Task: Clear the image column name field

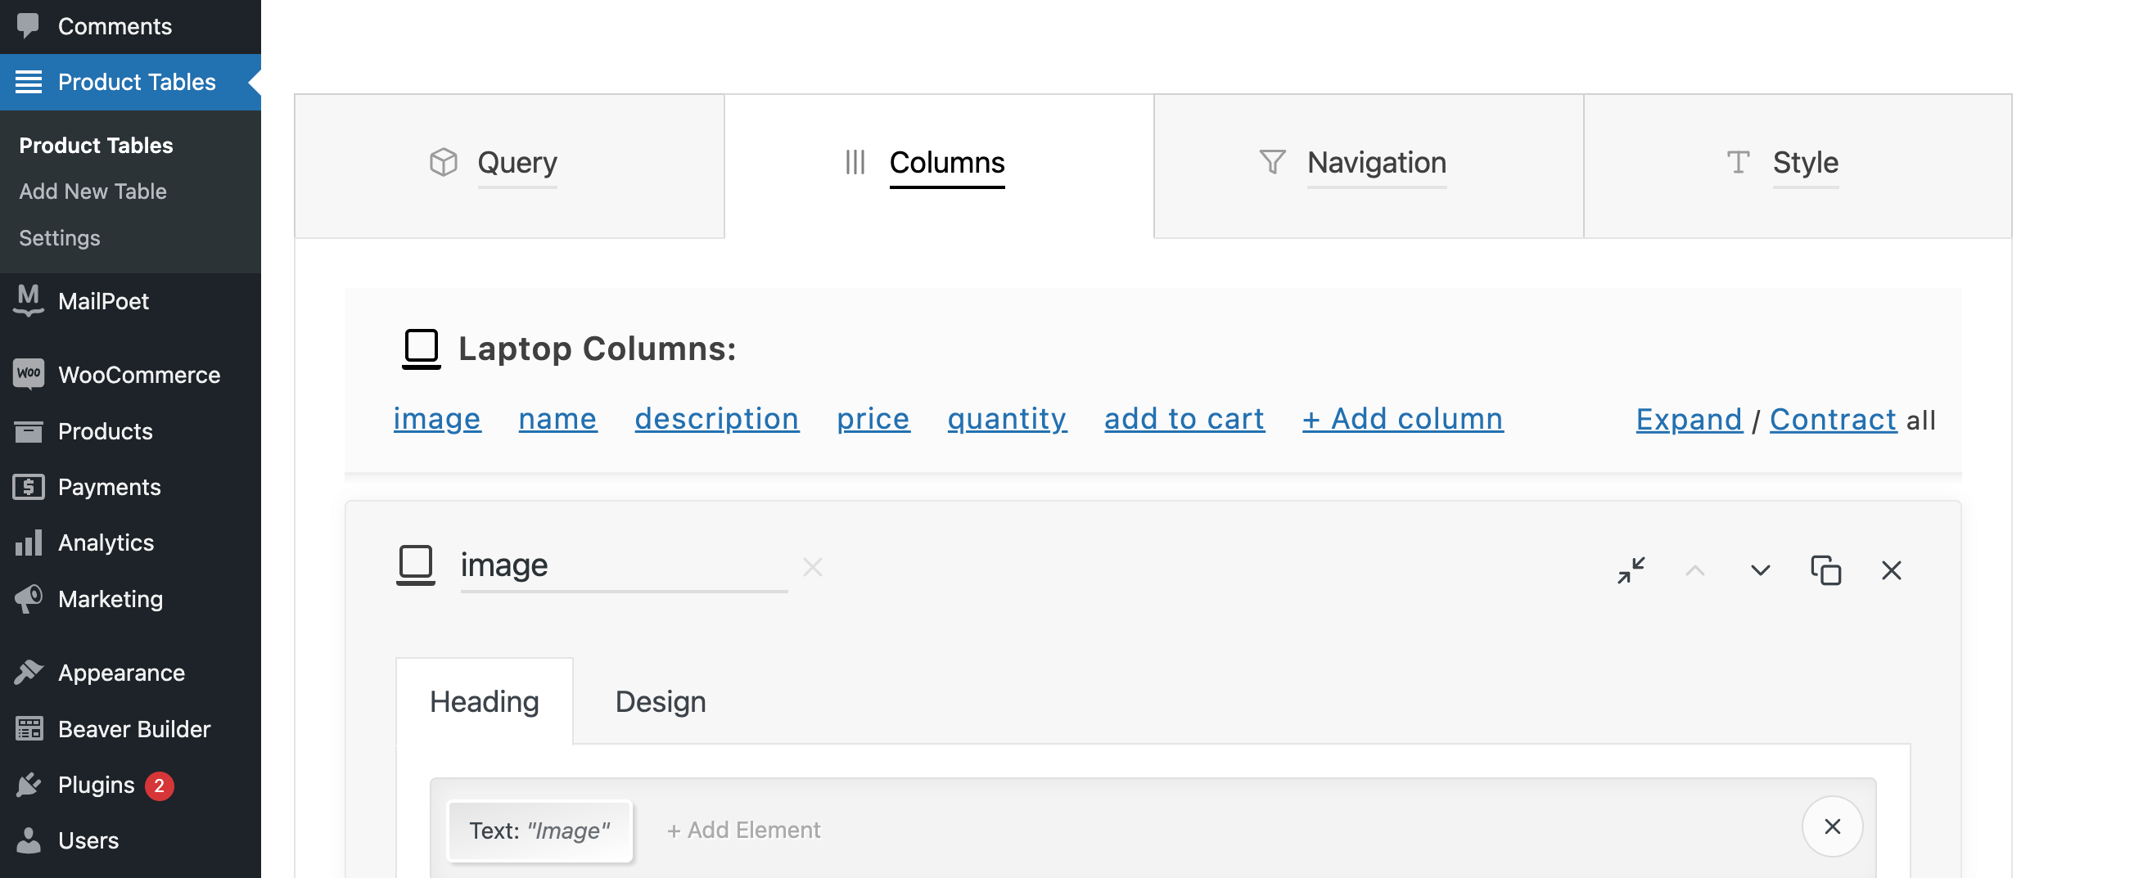Action: point(813,567)
